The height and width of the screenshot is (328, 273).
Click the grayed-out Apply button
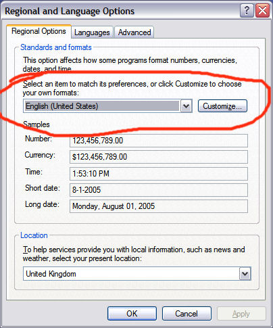(x=241, y=314)
